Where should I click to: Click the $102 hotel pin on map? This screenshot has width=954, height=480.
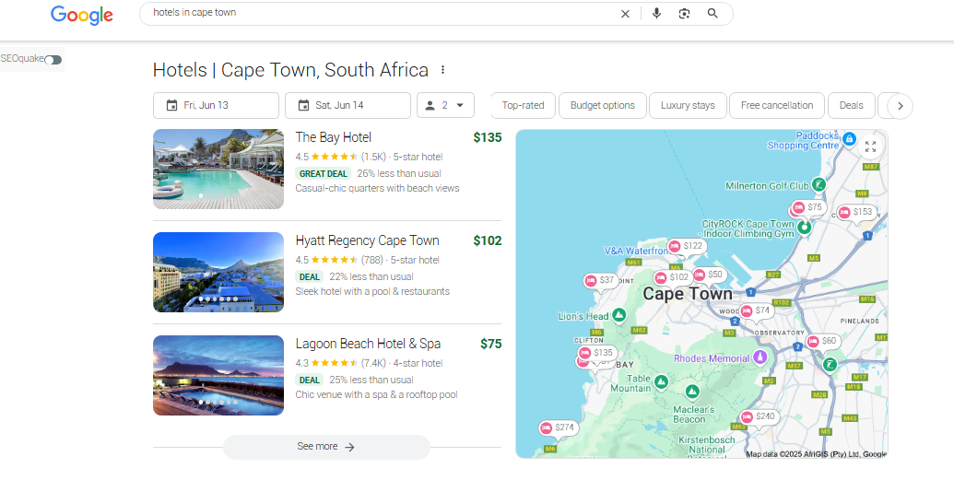coord(672,277)
